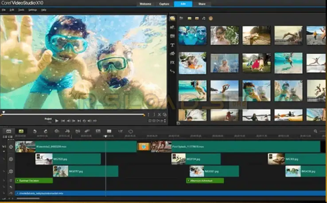Screen dimensions: 327x203
Task: Open the Edit menu
Action: pos(12,10)
